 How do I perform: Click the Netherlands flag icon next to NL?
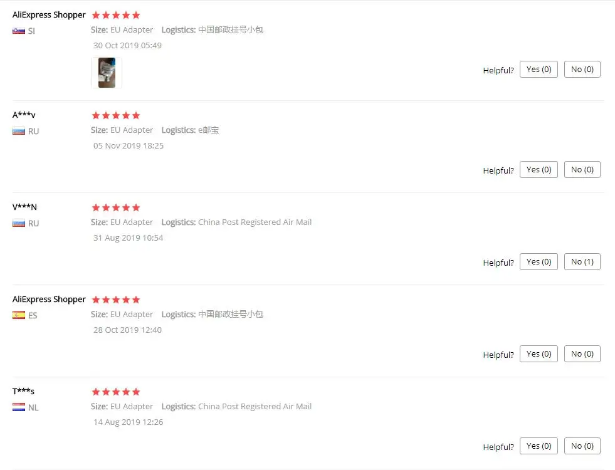coord(18,407)
